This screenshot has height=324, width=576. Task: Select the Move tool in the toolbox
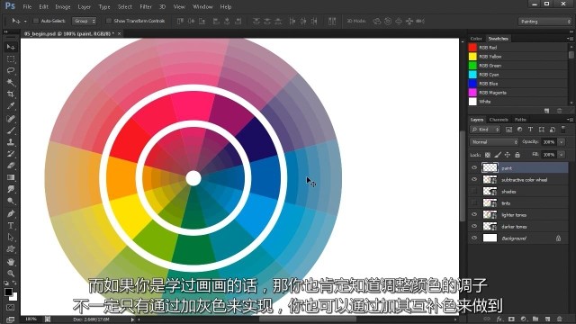point(11,47)
